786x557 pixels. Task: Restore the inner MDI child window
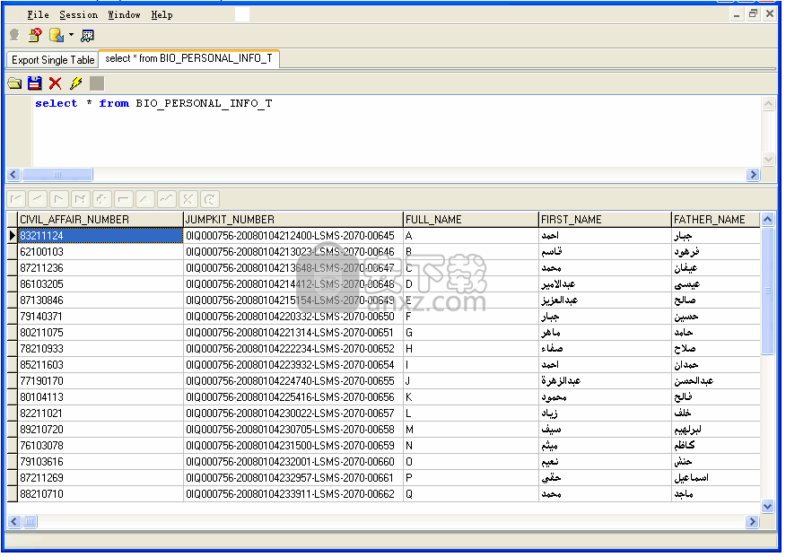tap(753, 14)
